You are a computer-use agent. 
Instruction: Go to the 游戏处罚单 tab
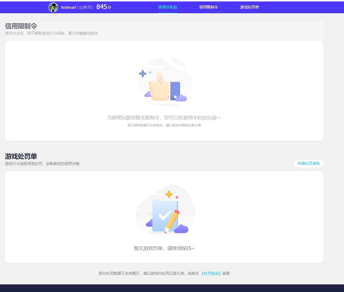[250, 7]
